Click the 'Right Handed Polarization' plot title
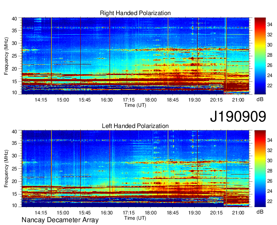The height and width of the screenshot is (225, 277). (135, 13)
